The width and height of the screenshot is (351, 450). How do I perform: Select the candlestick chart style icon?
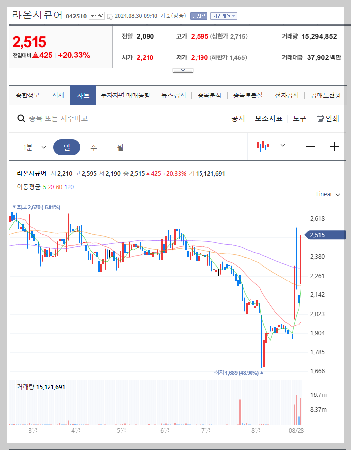pos(263,146)
